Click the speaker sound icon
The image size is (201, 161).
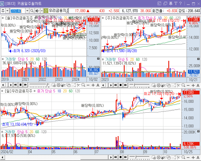coord(37,11)
